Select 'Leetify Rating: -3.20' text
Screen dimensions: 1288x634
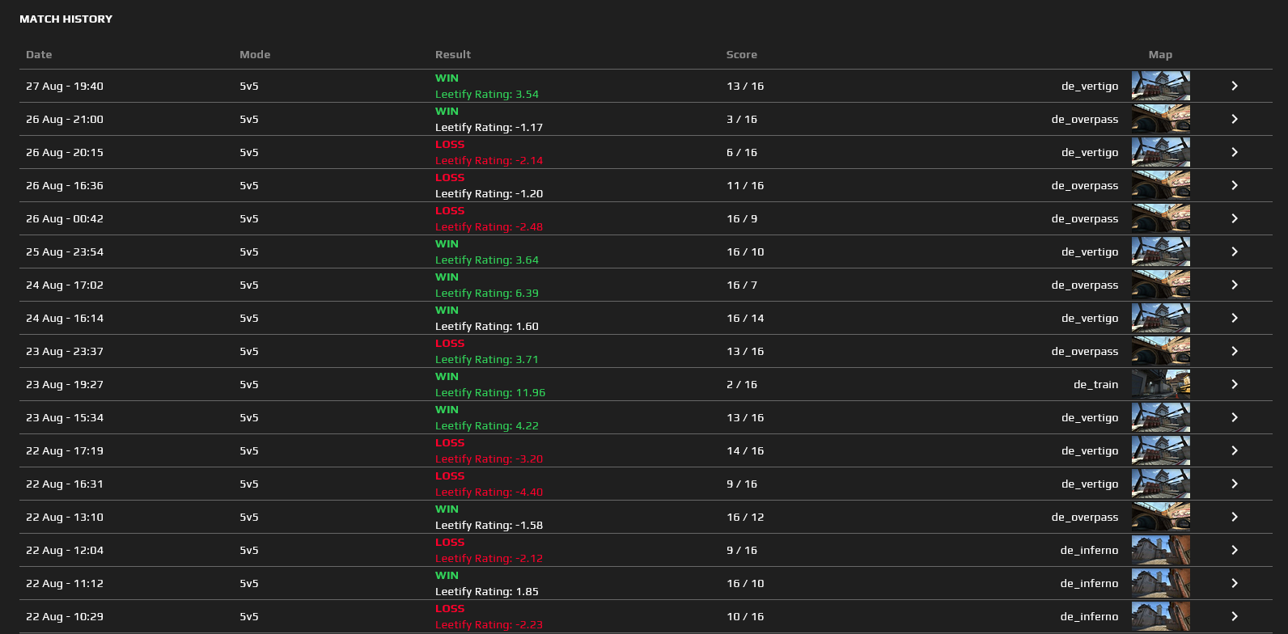coord(489,459)
